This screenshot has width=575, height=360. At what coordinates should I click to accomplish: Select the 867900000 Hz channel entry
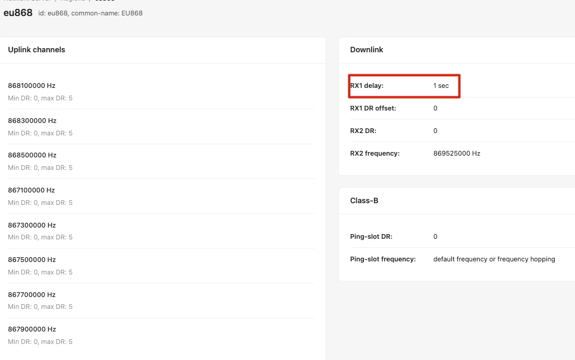click(x=161, y=335)
